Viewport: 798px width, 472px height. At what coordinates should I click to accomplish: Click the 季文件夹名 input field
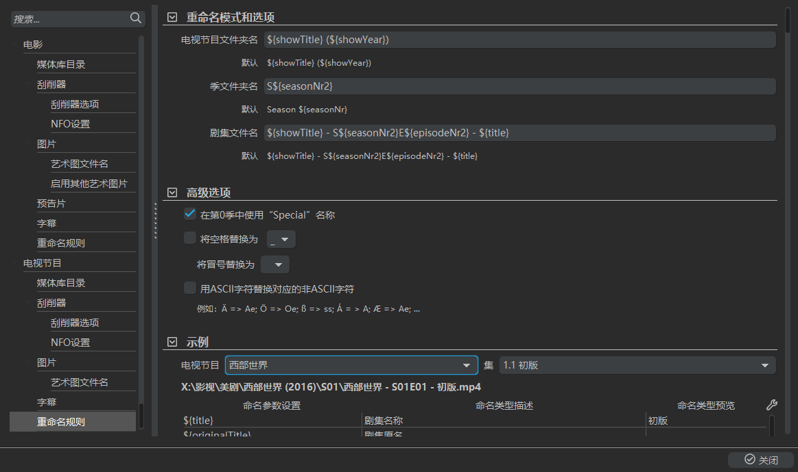(x=519, y=86)
